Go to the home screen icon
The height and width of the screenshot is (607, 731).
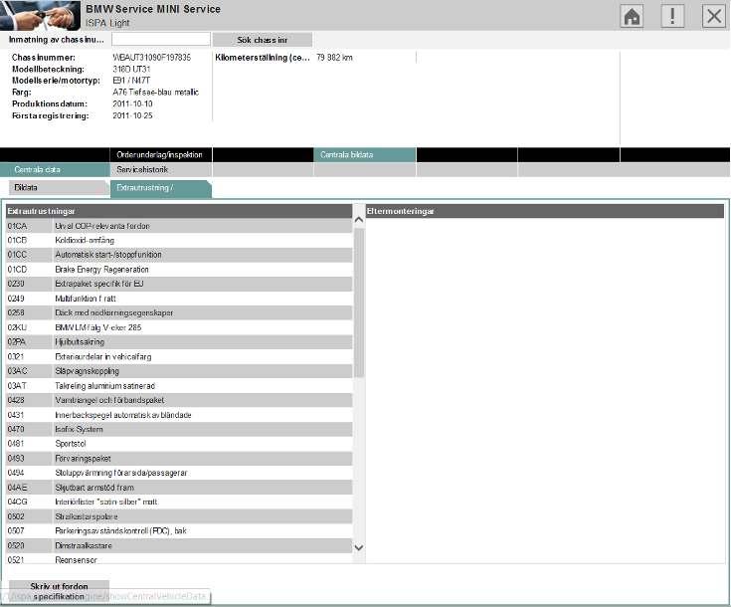coord(632,16)
